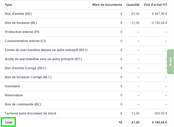This screenshot has width=174, height=127.
Task: Click the -560,00 € purchase price value
Action: tap(160, 113)
